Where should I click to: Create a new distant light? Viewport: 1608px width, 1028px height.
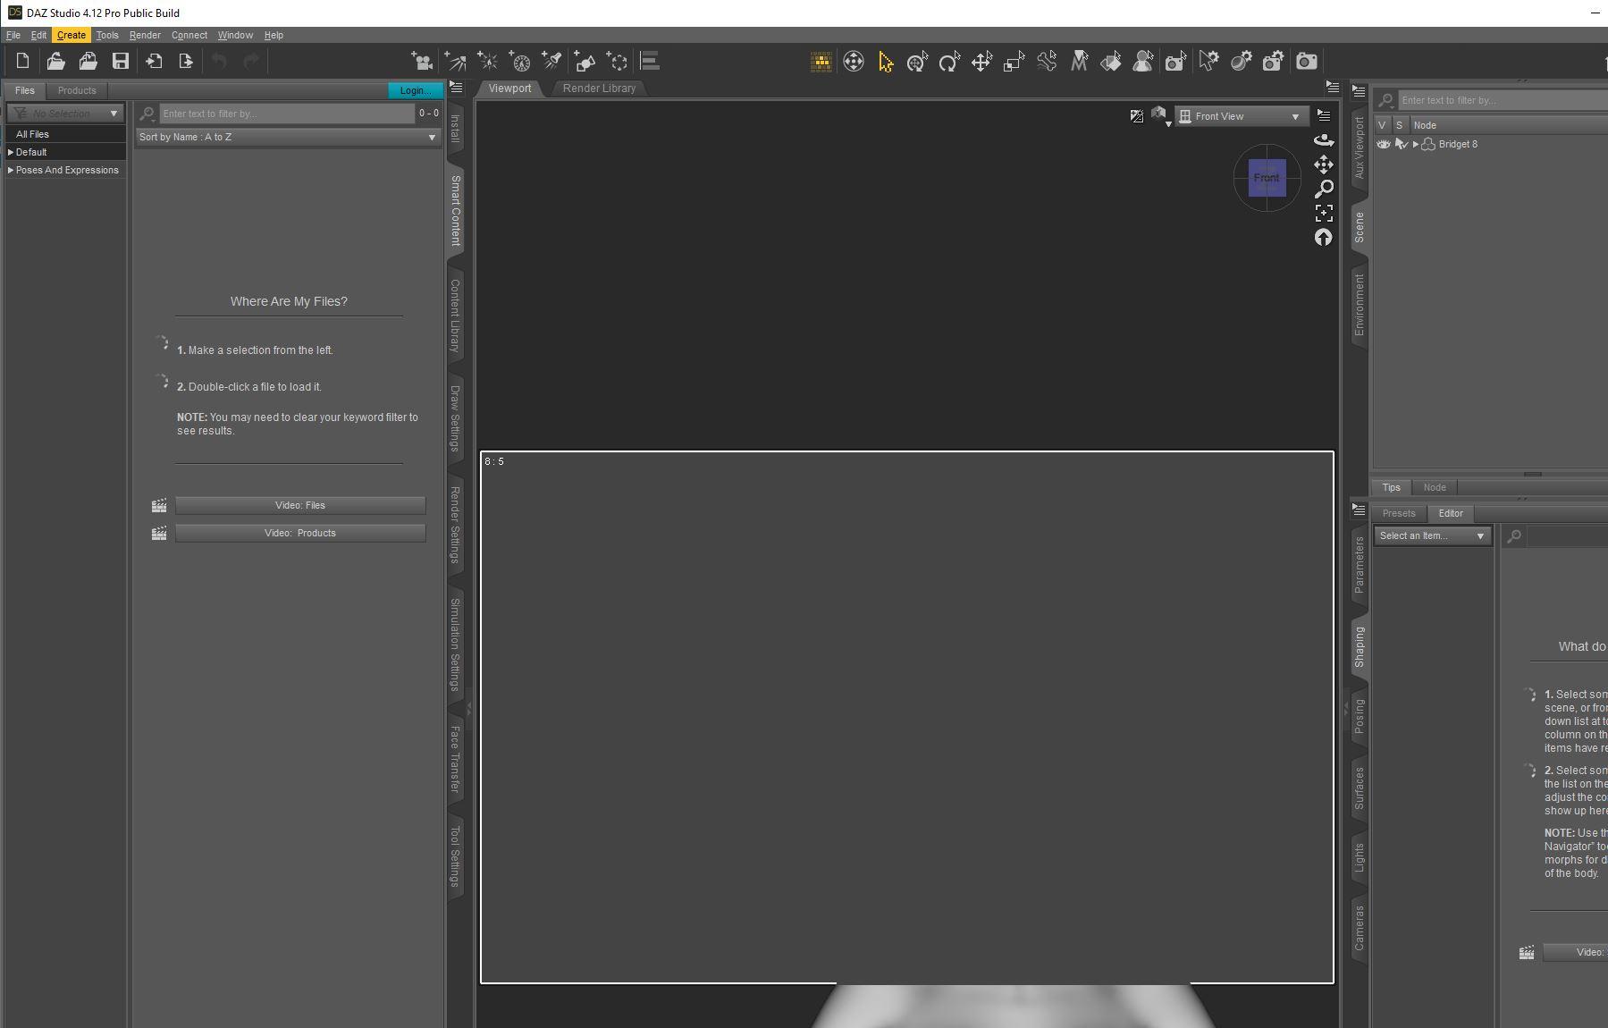click(455, 61)
